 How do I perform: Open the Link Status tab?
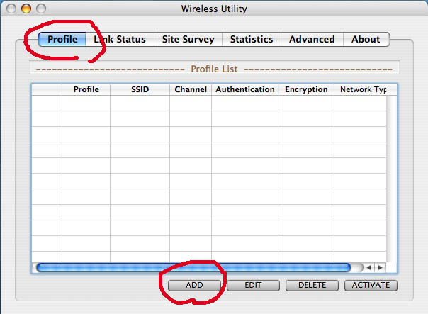[120, 40]
